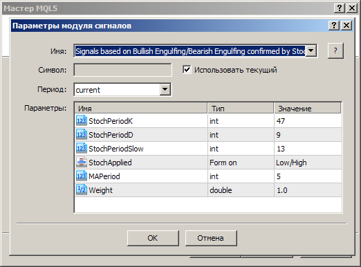Screen dimensions: 361x267
Task: Open the module help '?' button beside Имя
Action: 335,50
